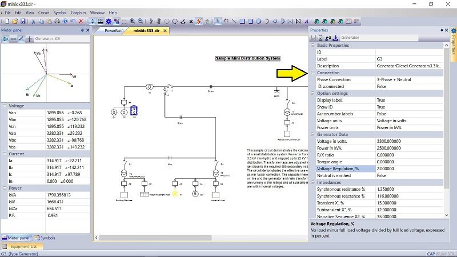This screenshot has height=257, width=457.
Task: Toggle Disconnected value False
Action: (409, 87)
